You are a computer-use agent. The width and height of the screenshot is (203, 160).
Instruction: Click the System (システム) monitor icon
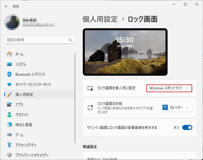pyautogui.click(x=9, y=64)
